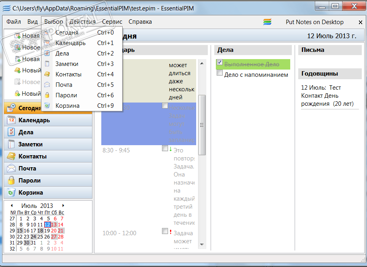Image resolution: width=367 pixels, height=267 pixels.
Task: Open the Контакты module button in sidebar
Action: pyautogui.click(x=48, y=156)
